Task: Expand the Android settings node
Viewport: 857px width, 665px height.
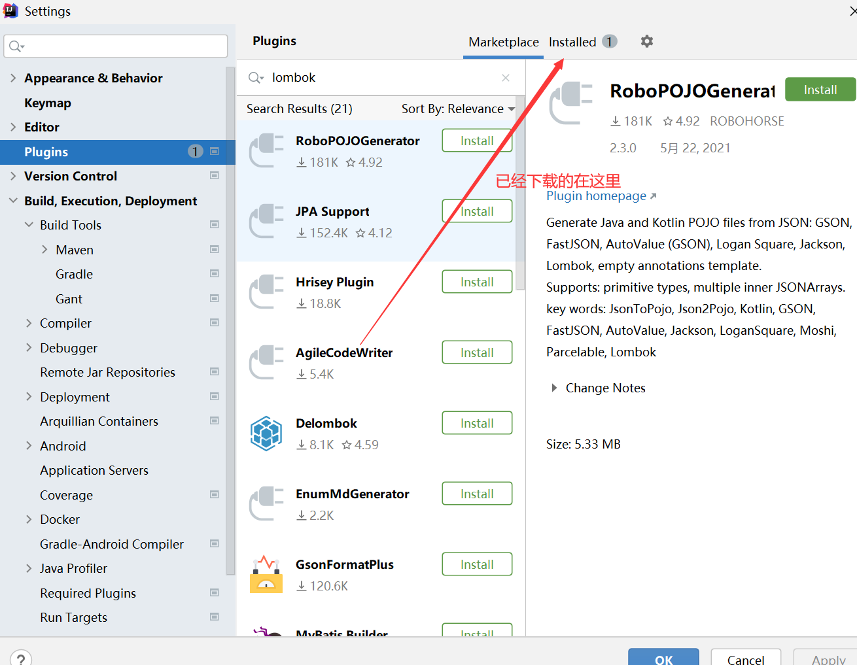Action: [x=29, y=446]
